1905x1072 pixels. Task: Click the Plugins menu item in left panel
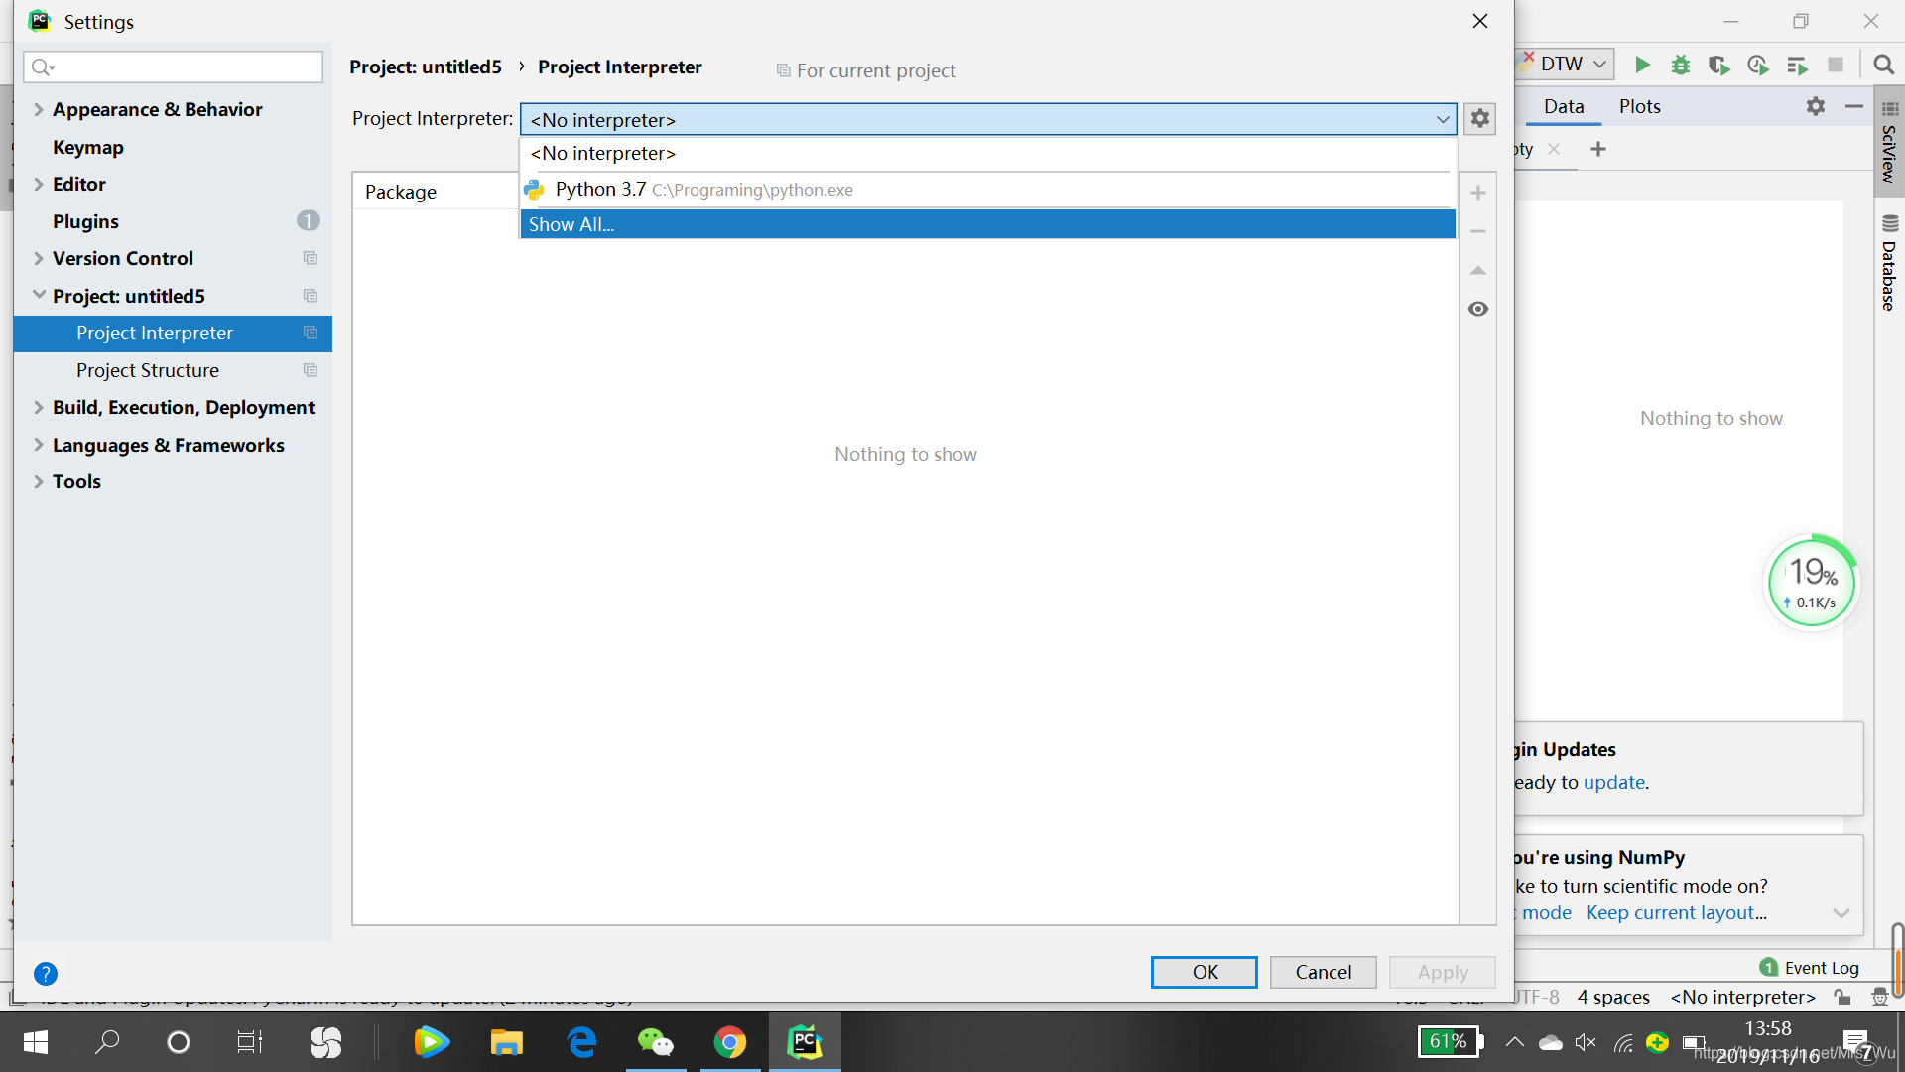(x=85, y=220)
